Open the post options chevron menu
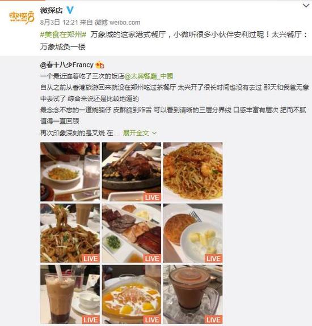The image size is (312, 326). tap(306, 6)
